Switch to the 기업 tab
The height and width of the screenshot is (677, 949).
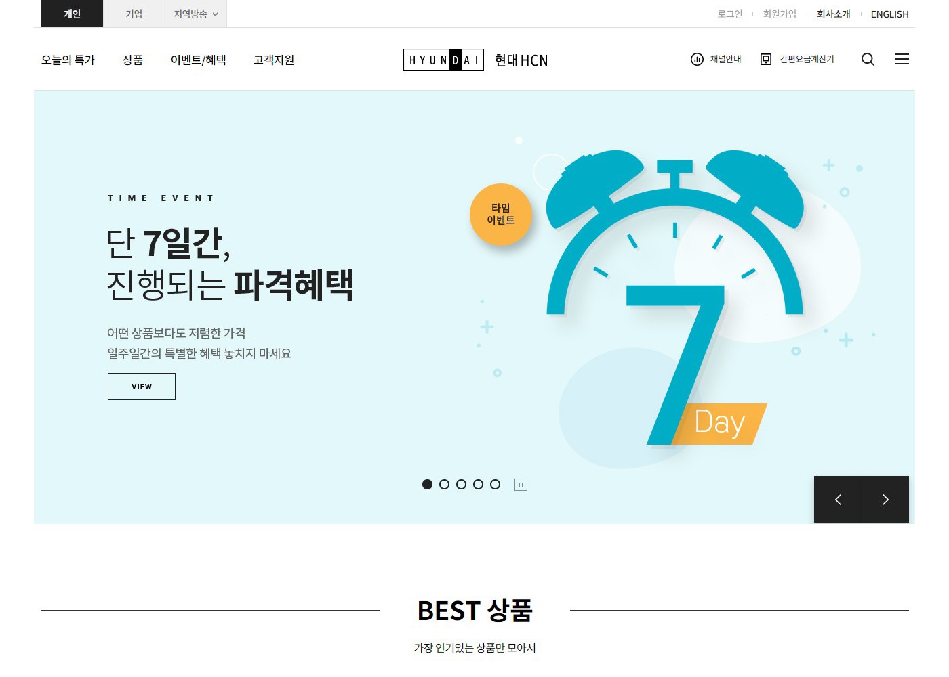pos(134,14)
